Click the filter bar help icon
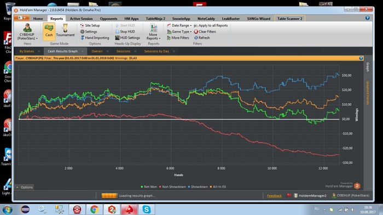Viewport: 383px width, 215px height. click(x=361, y=58)
